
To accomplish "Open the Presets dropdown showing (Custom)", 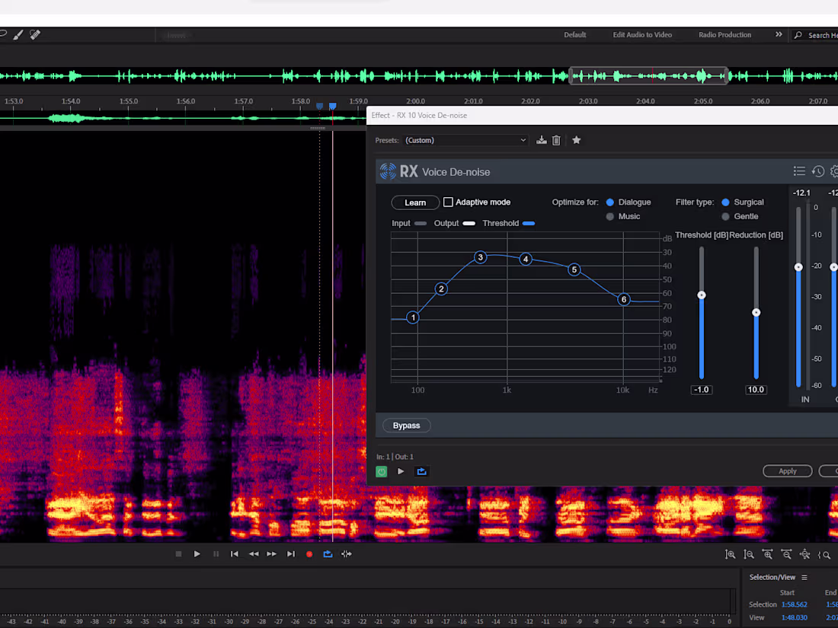I will pos(465,140).
